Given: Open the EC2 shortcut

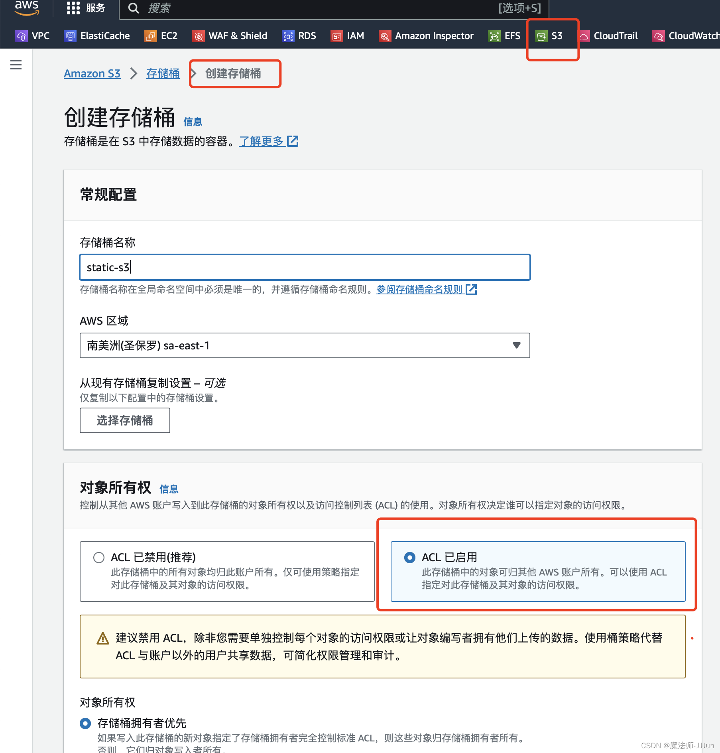Looking at the screenshot, I should (161, 36).
